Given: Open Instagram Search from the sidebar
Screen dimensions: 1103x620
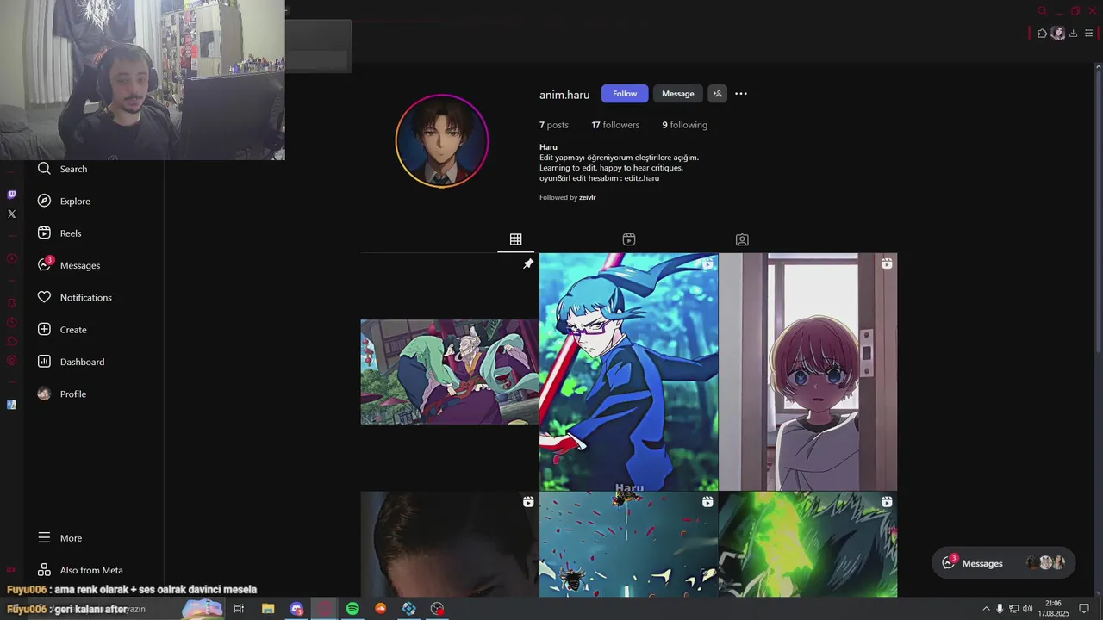Looking at the screenshot, I should [62, 169].
